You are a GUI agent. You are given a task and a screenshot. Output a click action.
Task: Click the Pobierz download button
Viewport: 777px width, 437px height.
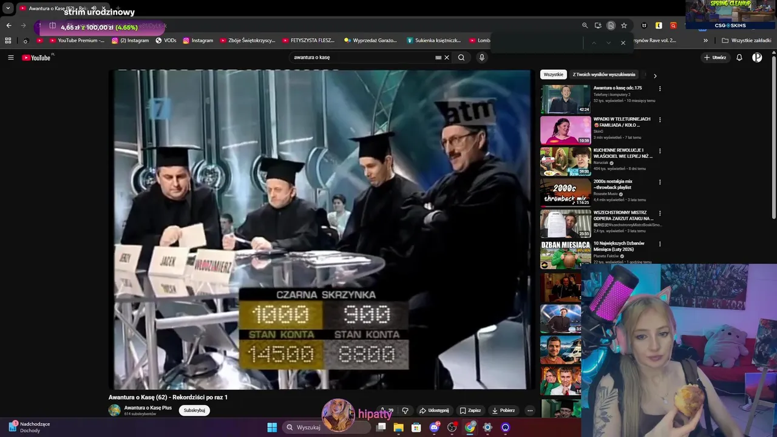[x=503, y=410]
